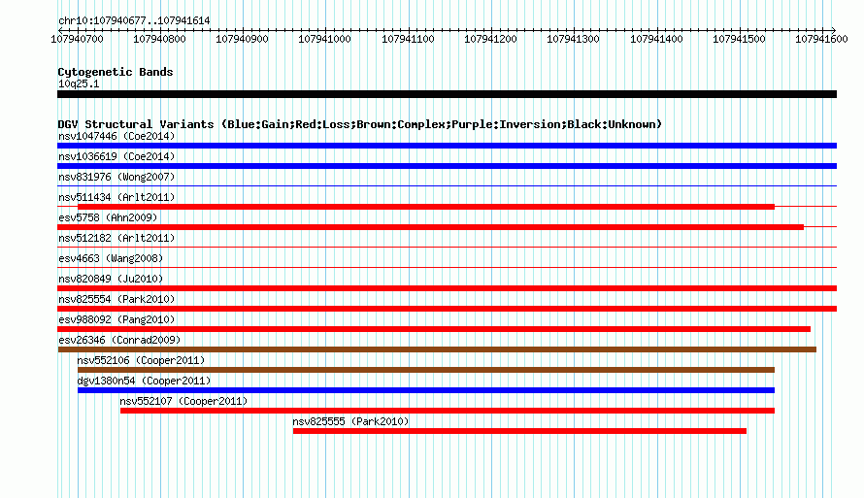
Task: Click esv26346 (Conrad2009) label
Action: [119, 340]
